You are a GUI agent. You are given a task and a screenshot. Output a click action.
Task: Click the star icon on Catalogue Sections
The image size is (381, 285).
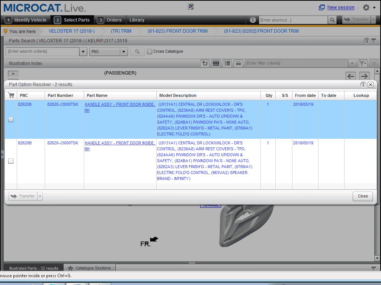click(x=70, y=268)
